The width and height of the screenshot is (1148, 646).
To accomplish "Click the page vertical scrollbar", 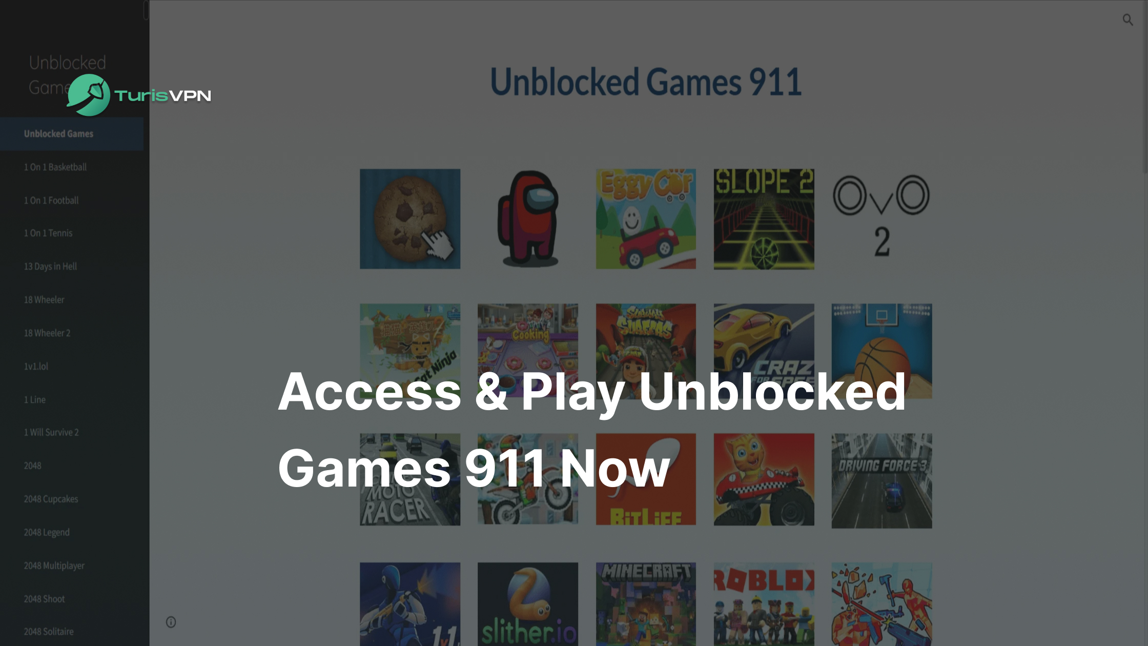I will click(x=1145, y=87).
